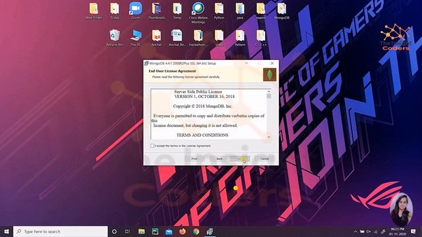Click the battery icon in system tray
Viewport: 422px width, 237px height.
pos(362,232)
